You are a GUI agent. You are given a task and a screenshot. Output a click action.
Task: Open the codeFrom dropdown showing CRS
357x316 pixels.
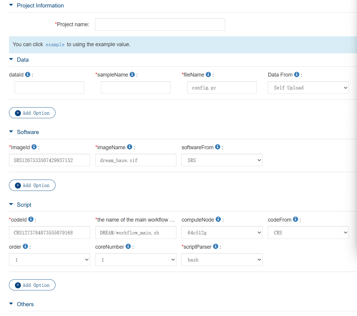tap(308, 233)
